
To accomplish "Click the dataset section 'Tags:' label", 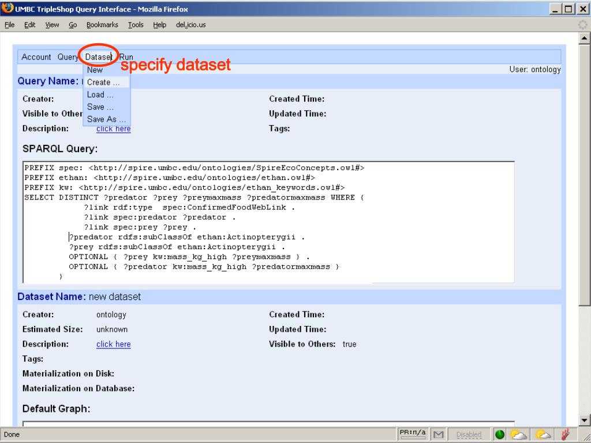I will click(x=33, y=359).
